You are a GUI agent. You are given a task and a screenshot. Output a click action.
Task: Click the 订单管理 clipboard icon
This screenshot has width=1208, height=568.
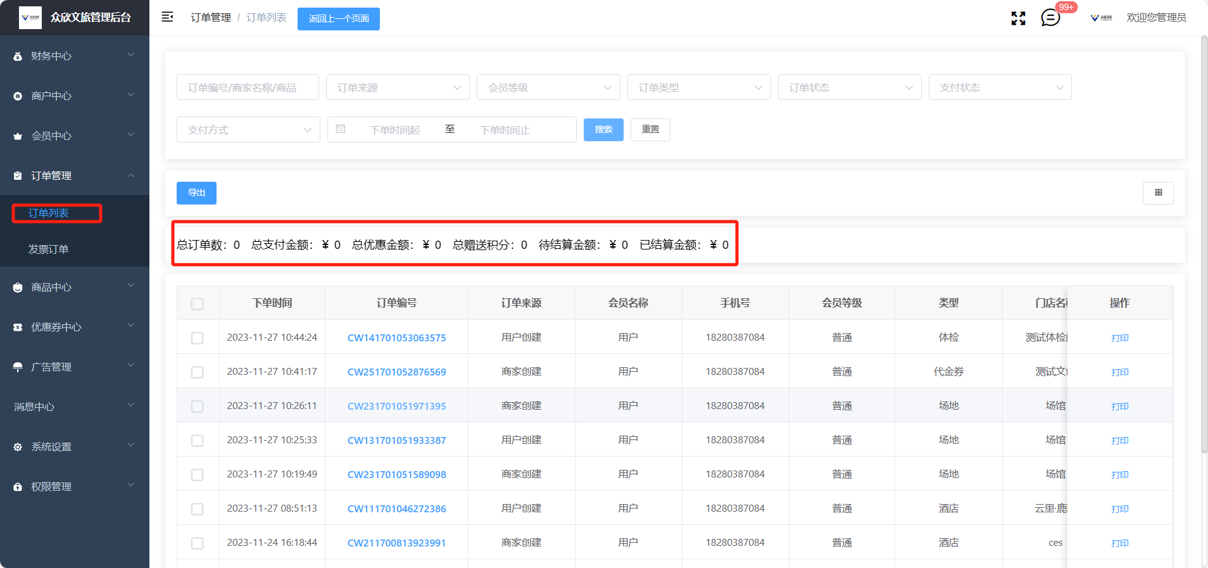click(18, 176)
